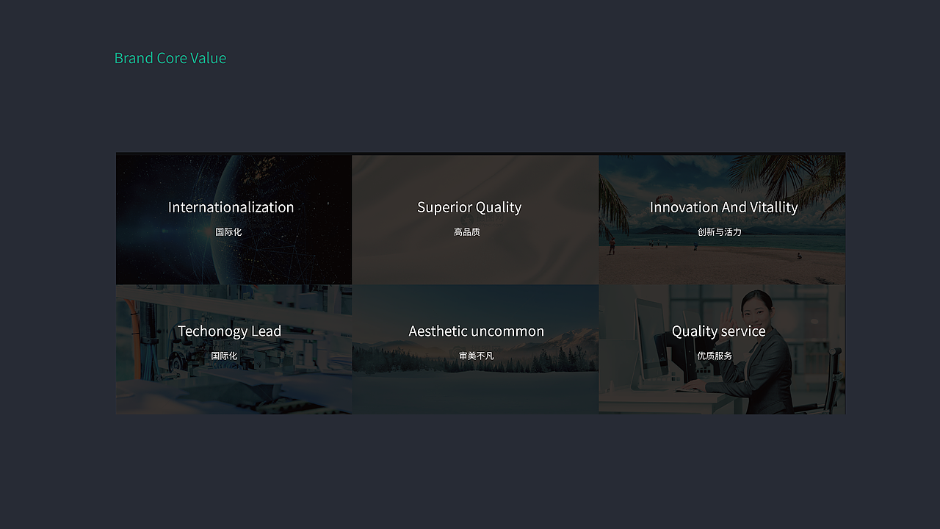Select the Superior Quality tile
Screen dimensions: 940x529
coord(475,219)
